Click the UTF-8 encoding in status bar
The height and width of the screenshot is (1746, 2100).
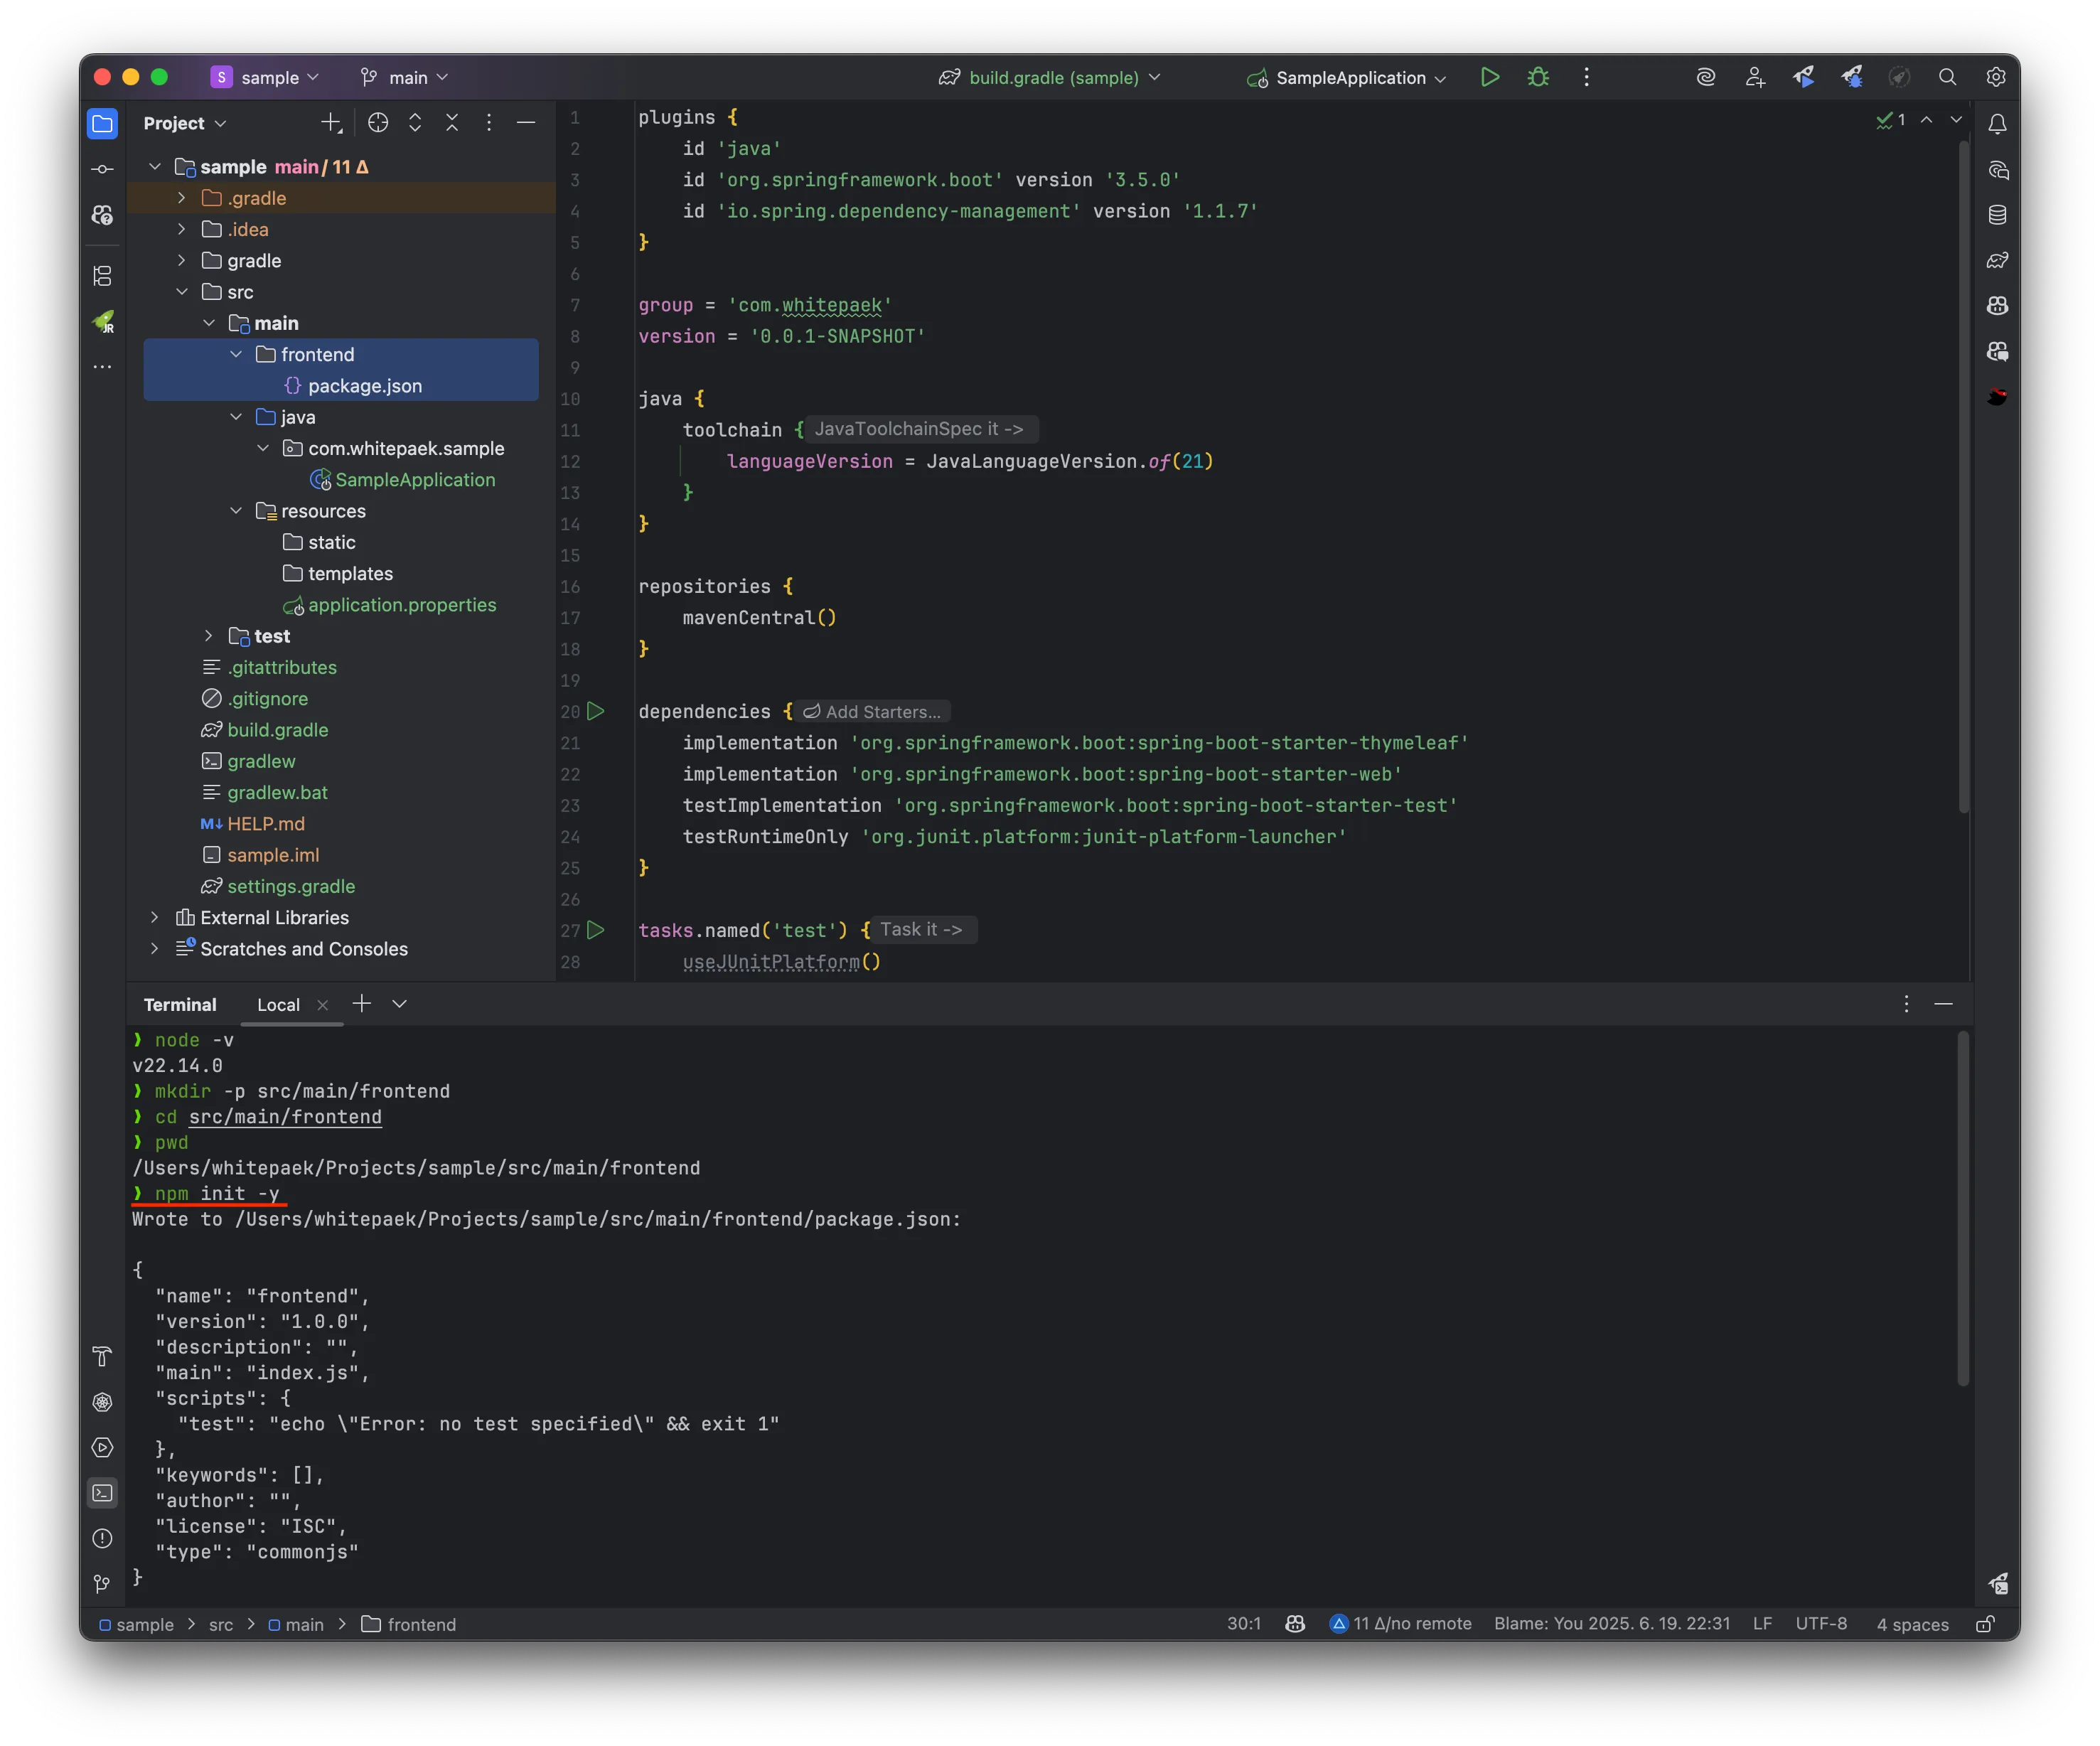1821,1624
